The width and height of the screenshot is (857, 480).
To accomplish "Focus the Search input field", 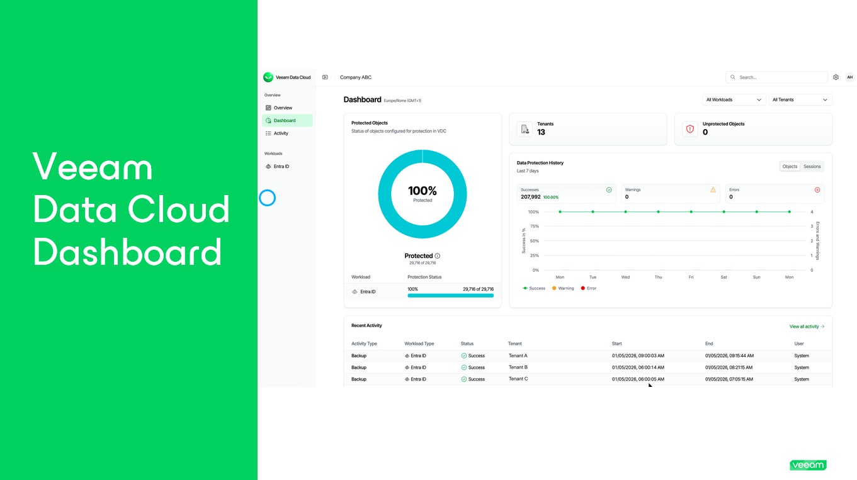I will (x=781, y=77).
